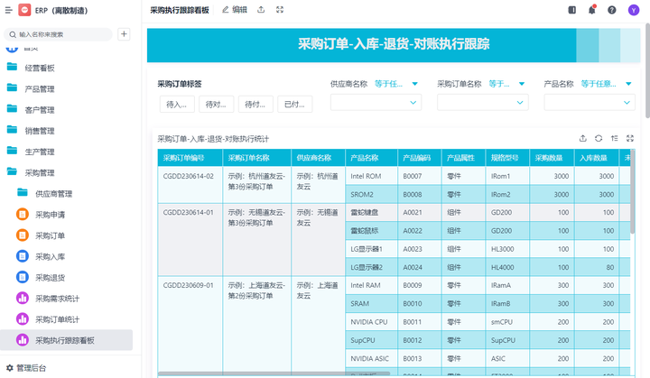
Task: Filter by the 待入... order tag
Action: 176,104
